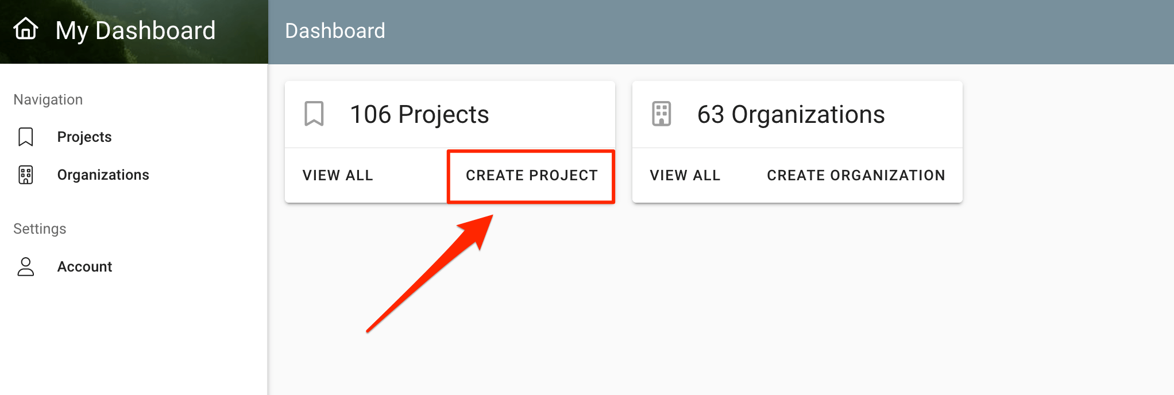Click the person icon next to Account
1174x395 pixels.
26,267
